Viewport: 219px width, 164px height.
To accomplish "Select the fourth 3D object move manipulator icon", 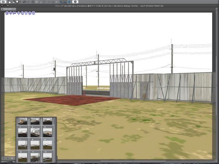I will pyautogui.click(x=19, y=13).
